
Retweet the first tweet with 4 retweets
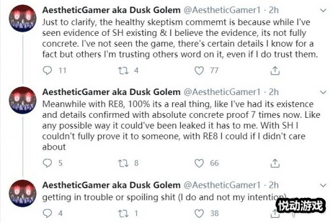coord(123,71)
